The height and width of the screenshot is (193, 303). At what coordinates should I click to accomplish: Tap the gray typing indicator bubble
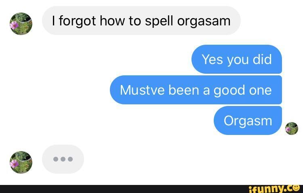click(x=63, y=159)
